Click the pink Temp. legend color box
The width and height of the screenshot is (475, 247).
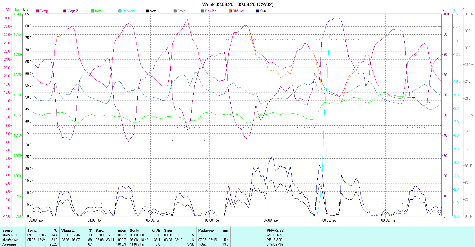click(37, 11)
